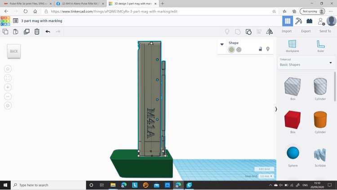
Task: Open the Blocks pickaxe mode
Action: point(298,21)
